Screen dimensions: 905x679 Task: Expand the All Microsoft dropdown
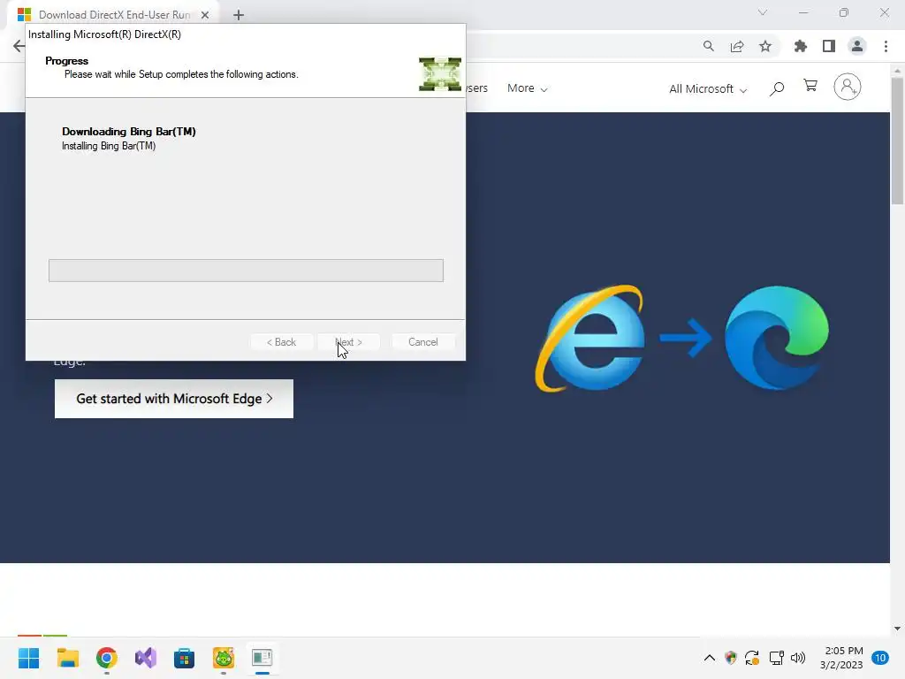point(708,89)
